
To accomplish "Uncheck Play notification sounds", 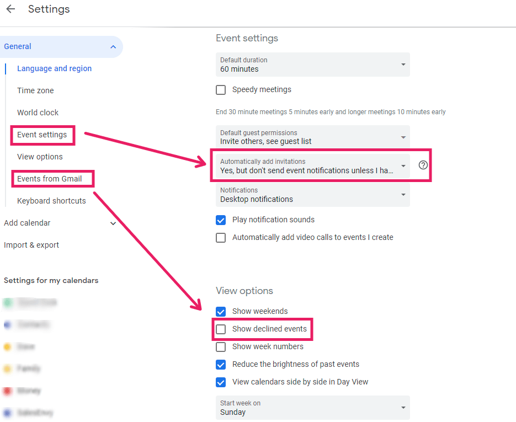I will (221, 220).
